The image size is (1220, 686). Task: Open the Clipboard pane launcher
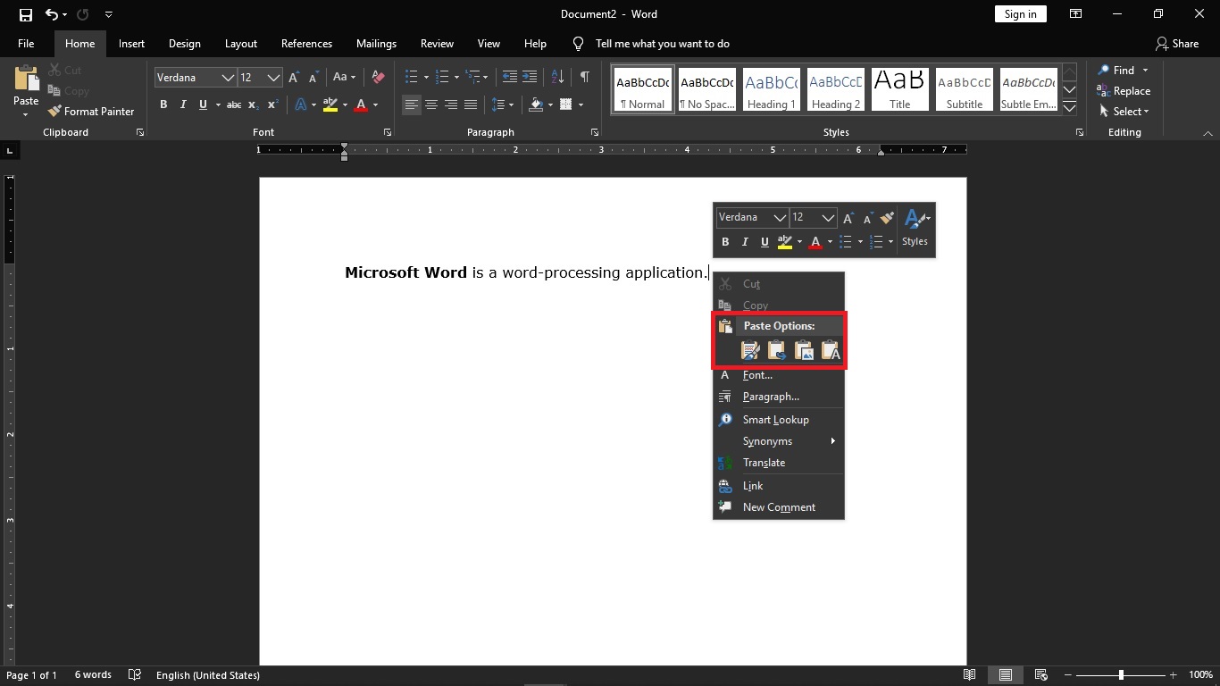[140, 132]
